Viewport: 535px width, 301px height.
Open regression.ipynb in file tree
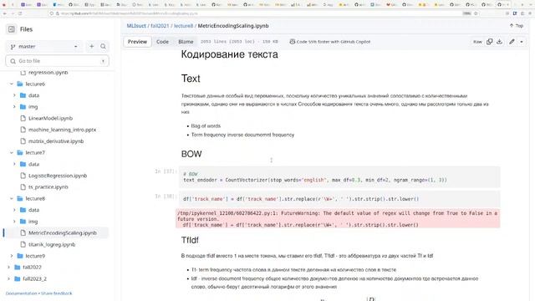48,73
